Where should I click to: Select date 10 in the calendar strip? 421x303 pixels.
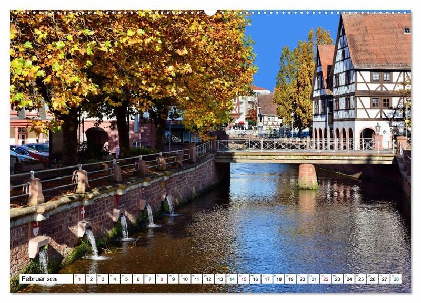pyautogui.click(x=185, y=279)
